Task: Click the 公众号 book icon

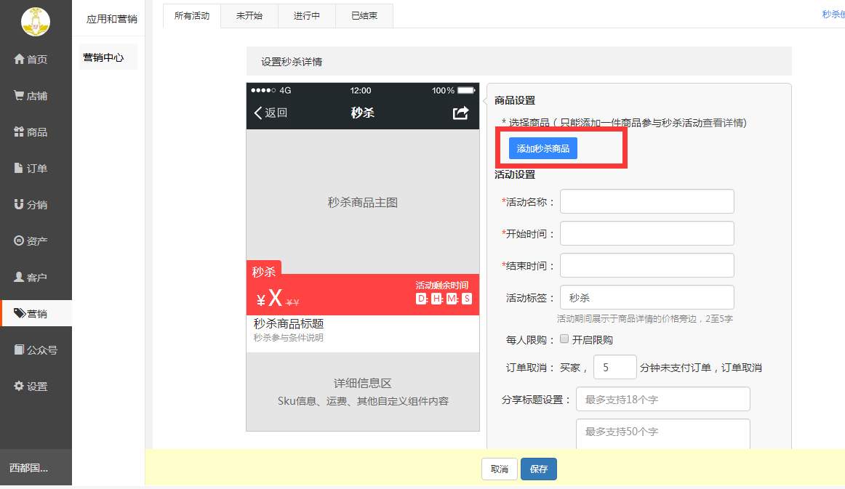Action: click(19, 350)
